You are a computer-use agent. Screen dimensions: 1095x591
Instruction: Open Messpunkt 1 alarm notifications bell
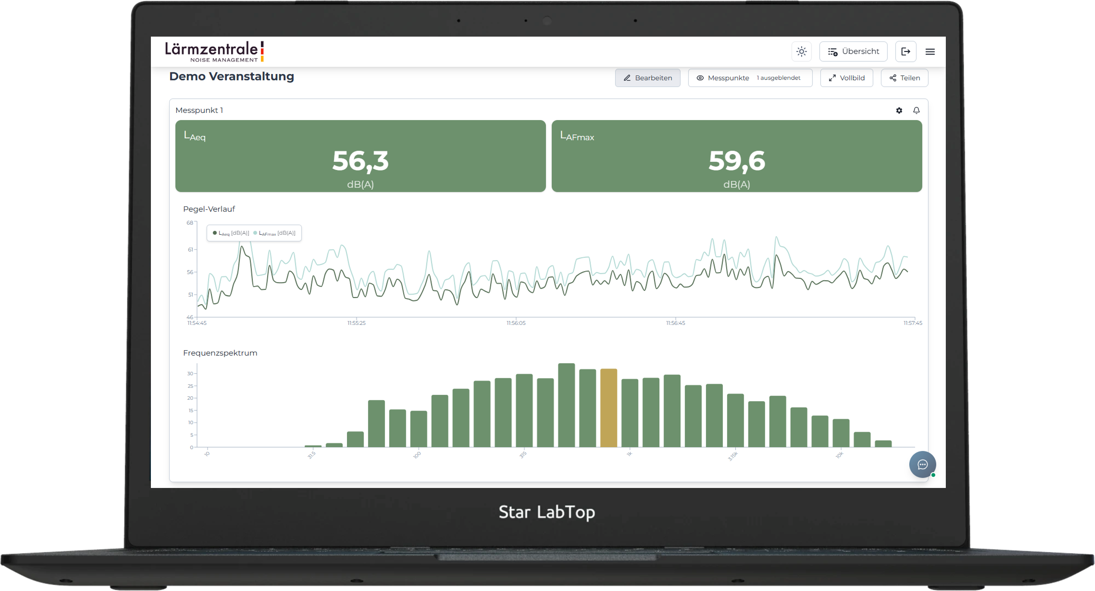click(x=917, y=110)
